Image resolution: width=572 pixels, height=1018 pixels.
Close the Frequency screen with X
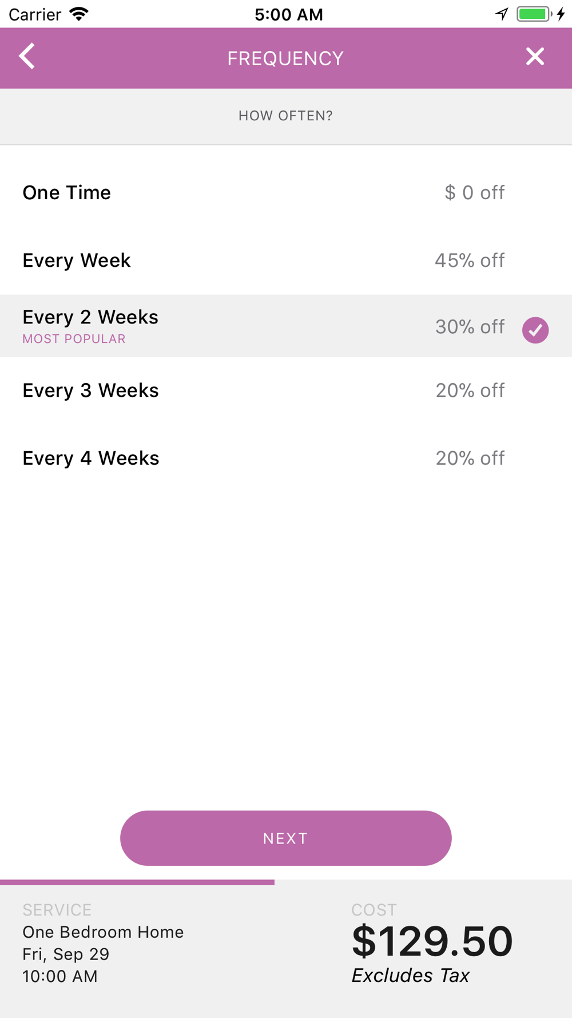click(x=535, y=57)
